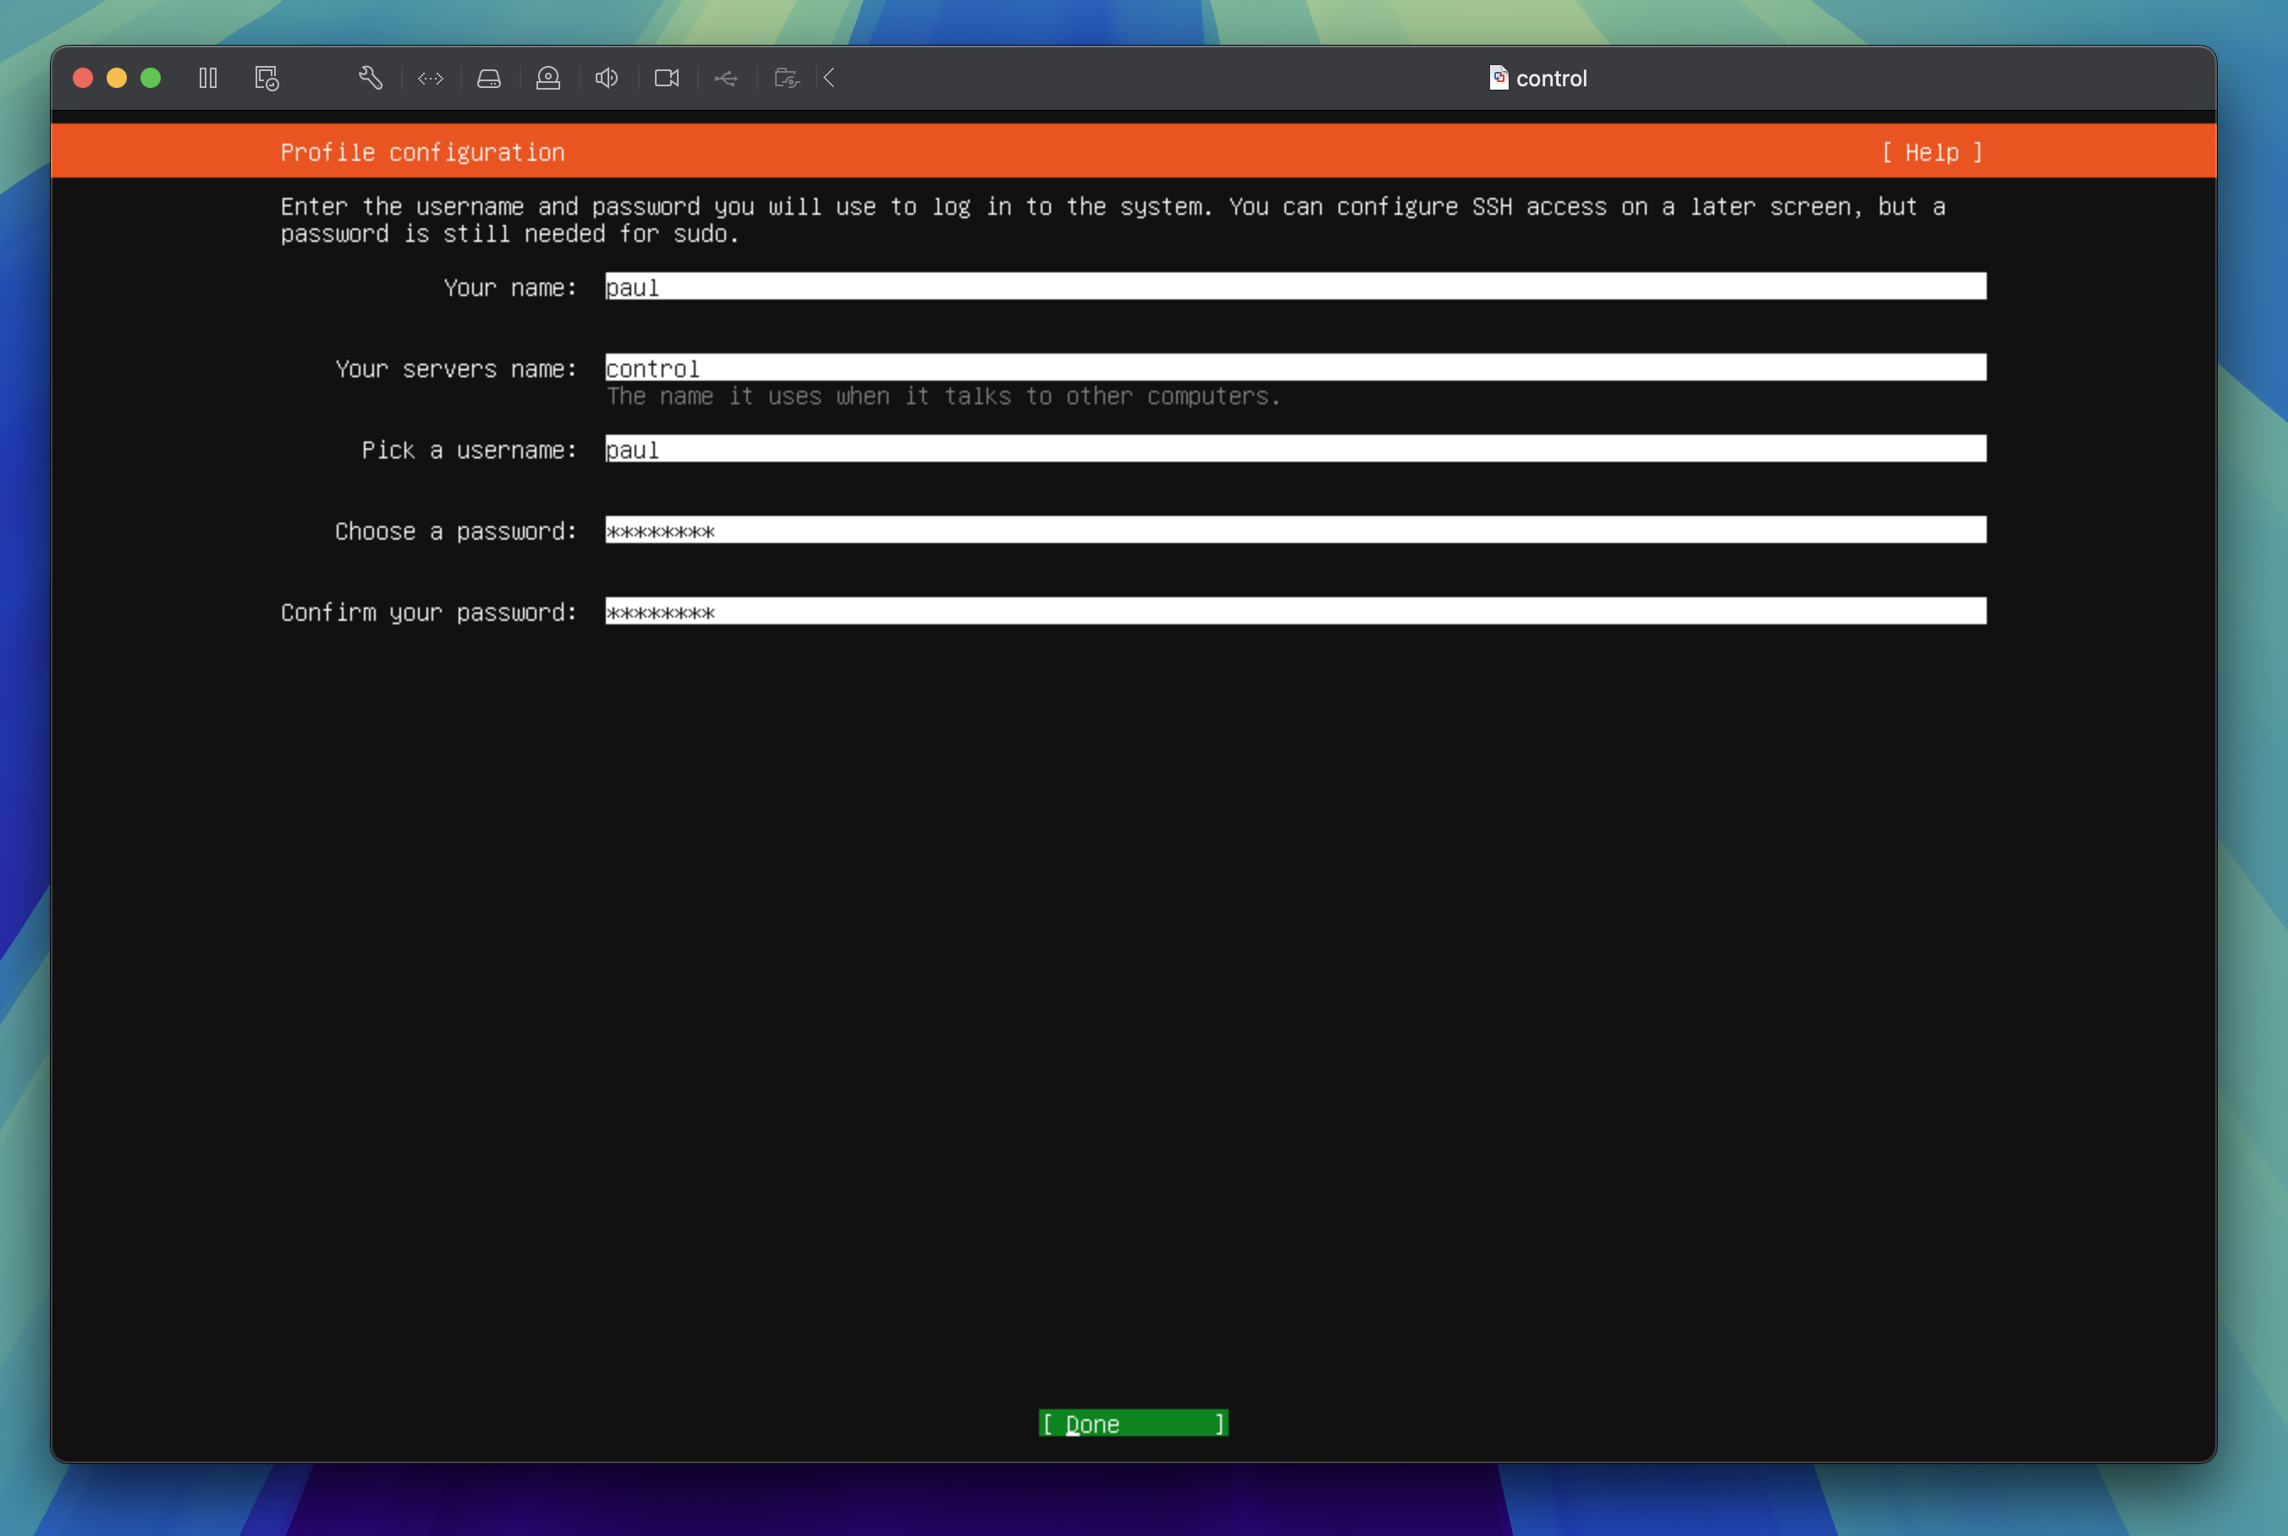Collapse toolbar with the left chevron
Viewport: 2288px width, 1536px height.
click(829, 79)
